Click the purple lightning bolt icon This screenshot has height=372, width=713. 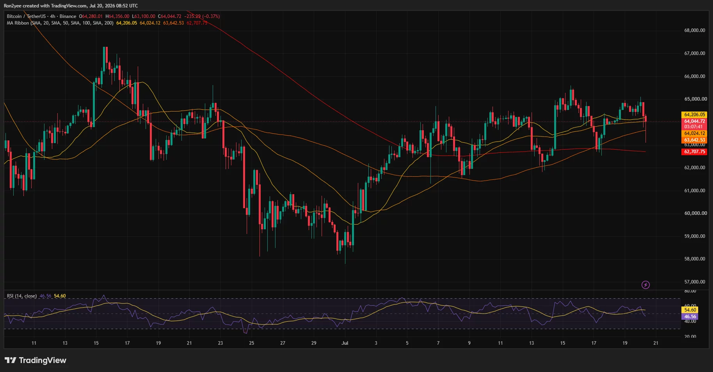[645, 285]
